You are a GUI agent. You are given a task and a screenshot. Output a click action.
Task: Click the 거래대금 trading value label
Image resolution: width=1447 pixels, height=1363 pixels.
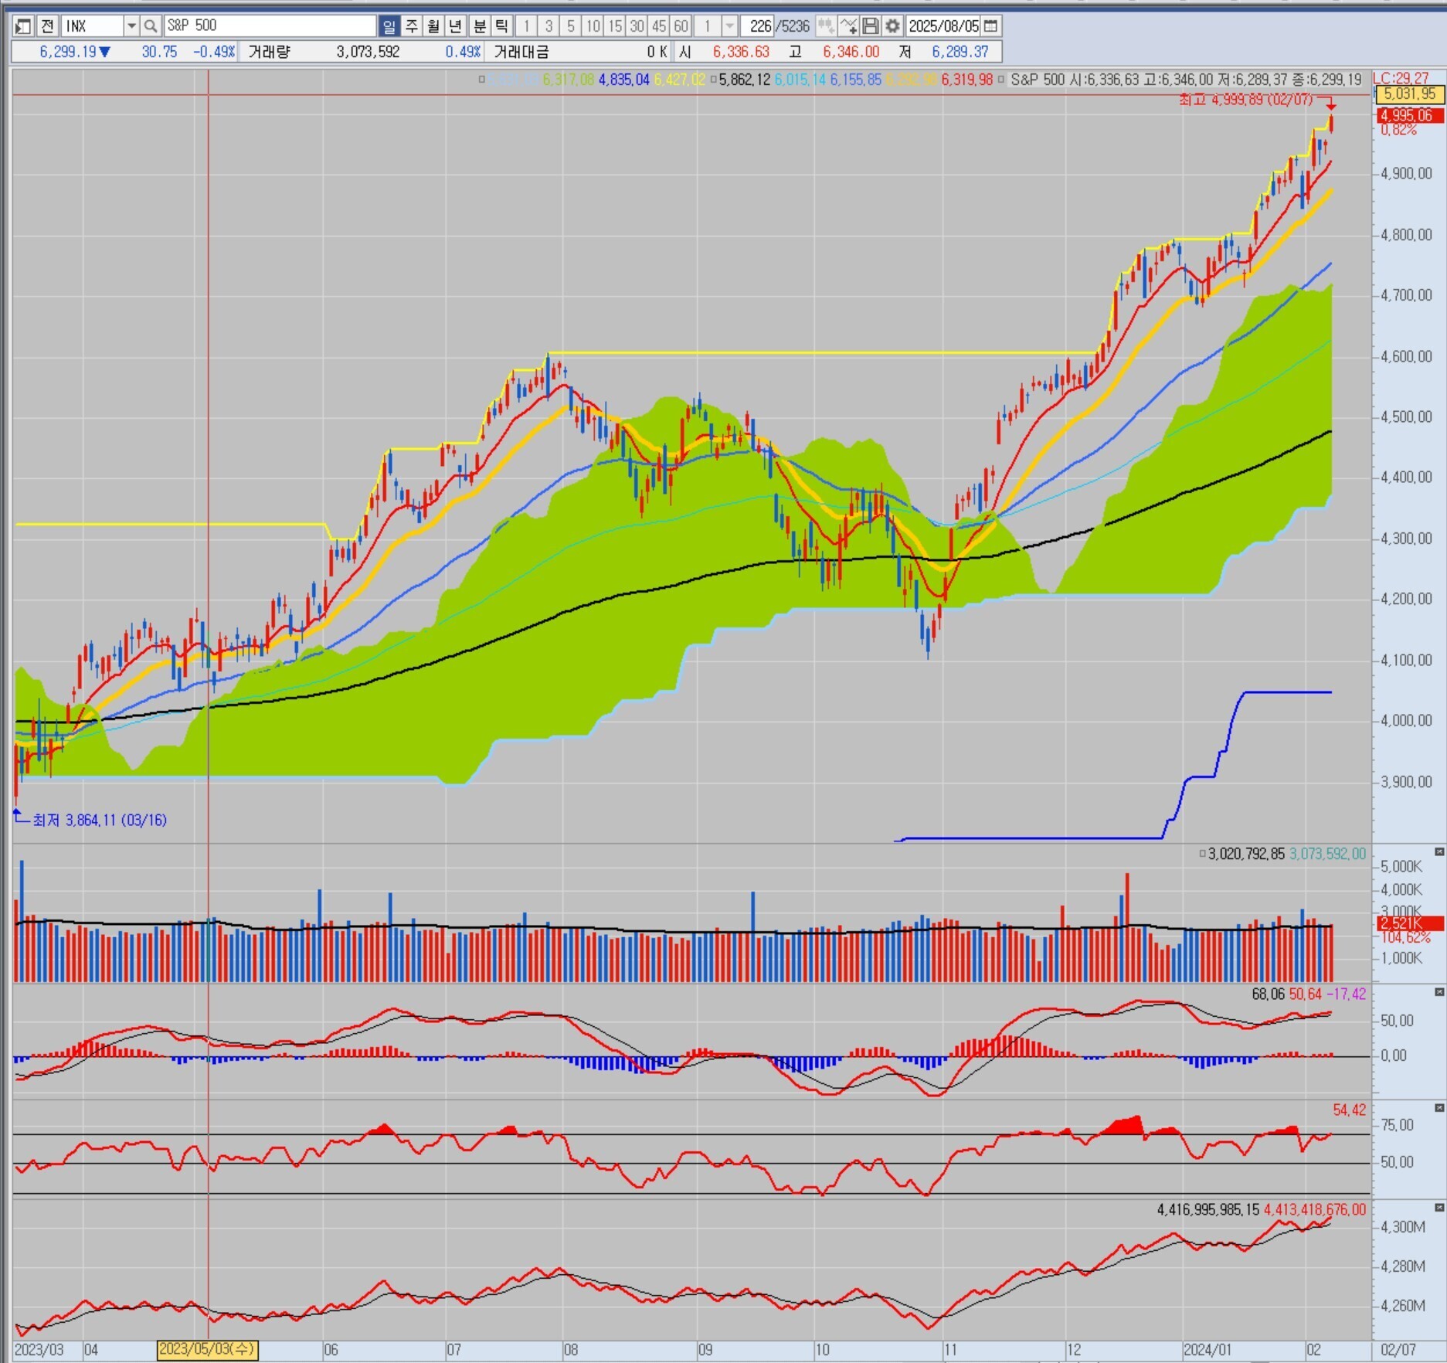coord(521,52)
